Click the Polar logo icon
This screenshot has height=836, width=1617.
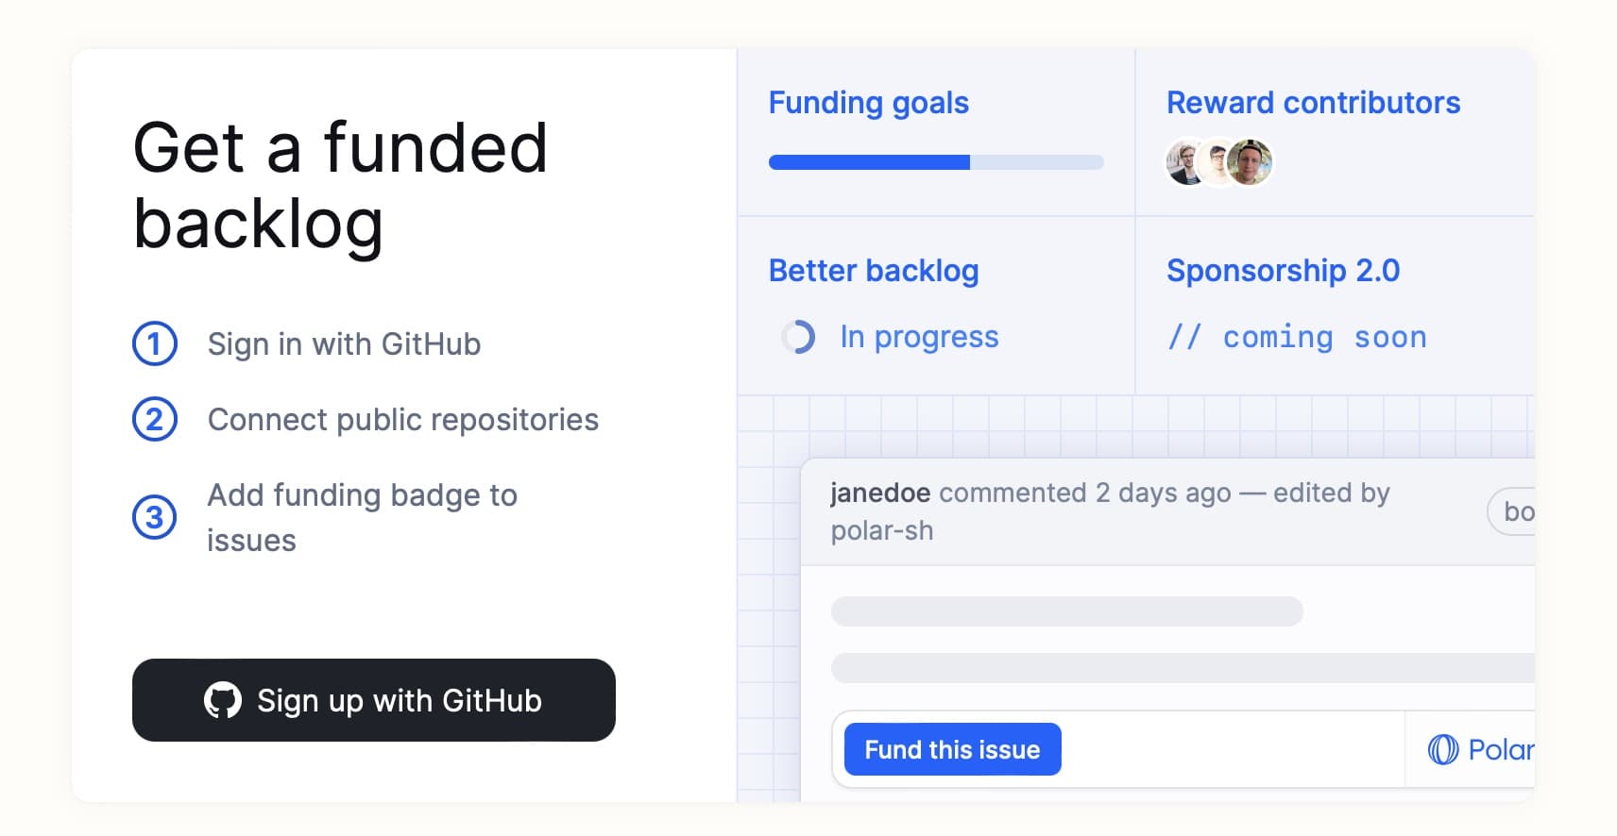coord(1443,750)
